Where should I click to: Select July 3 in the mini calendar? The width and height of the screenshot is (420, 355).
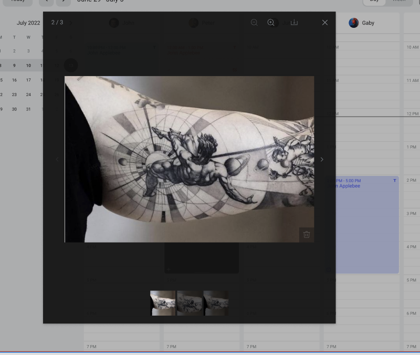(28, 51)
